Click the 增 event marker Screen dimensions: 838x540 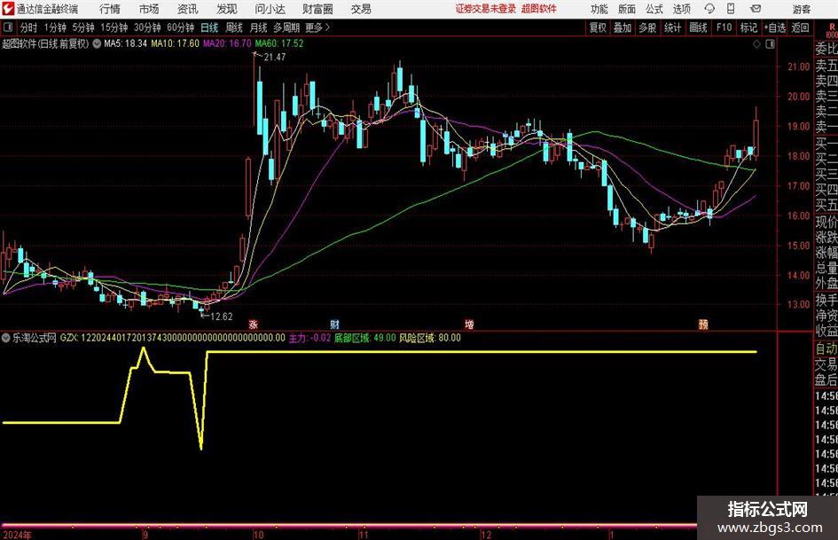coord(469,324)
